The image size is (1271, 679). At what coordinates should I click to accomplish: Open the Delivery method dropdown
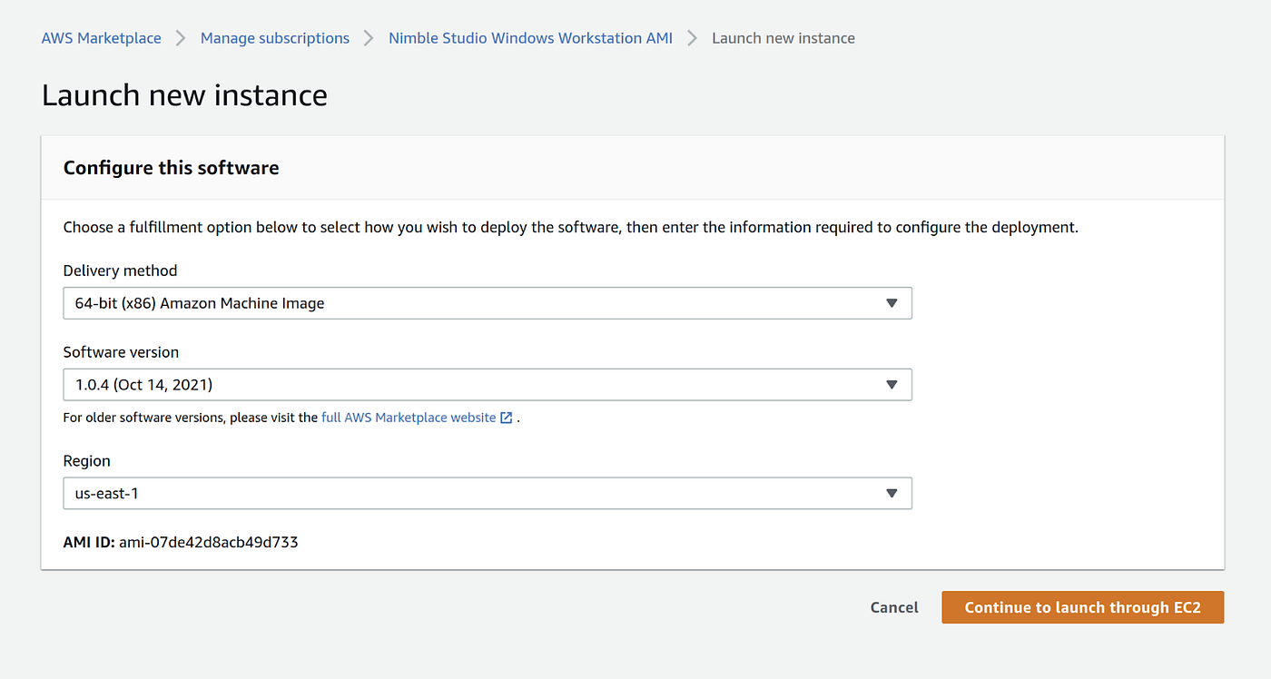[488, 303]
